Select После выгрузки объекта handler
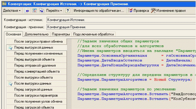Viewport: 196px width, 109px height. click(37, 78)
